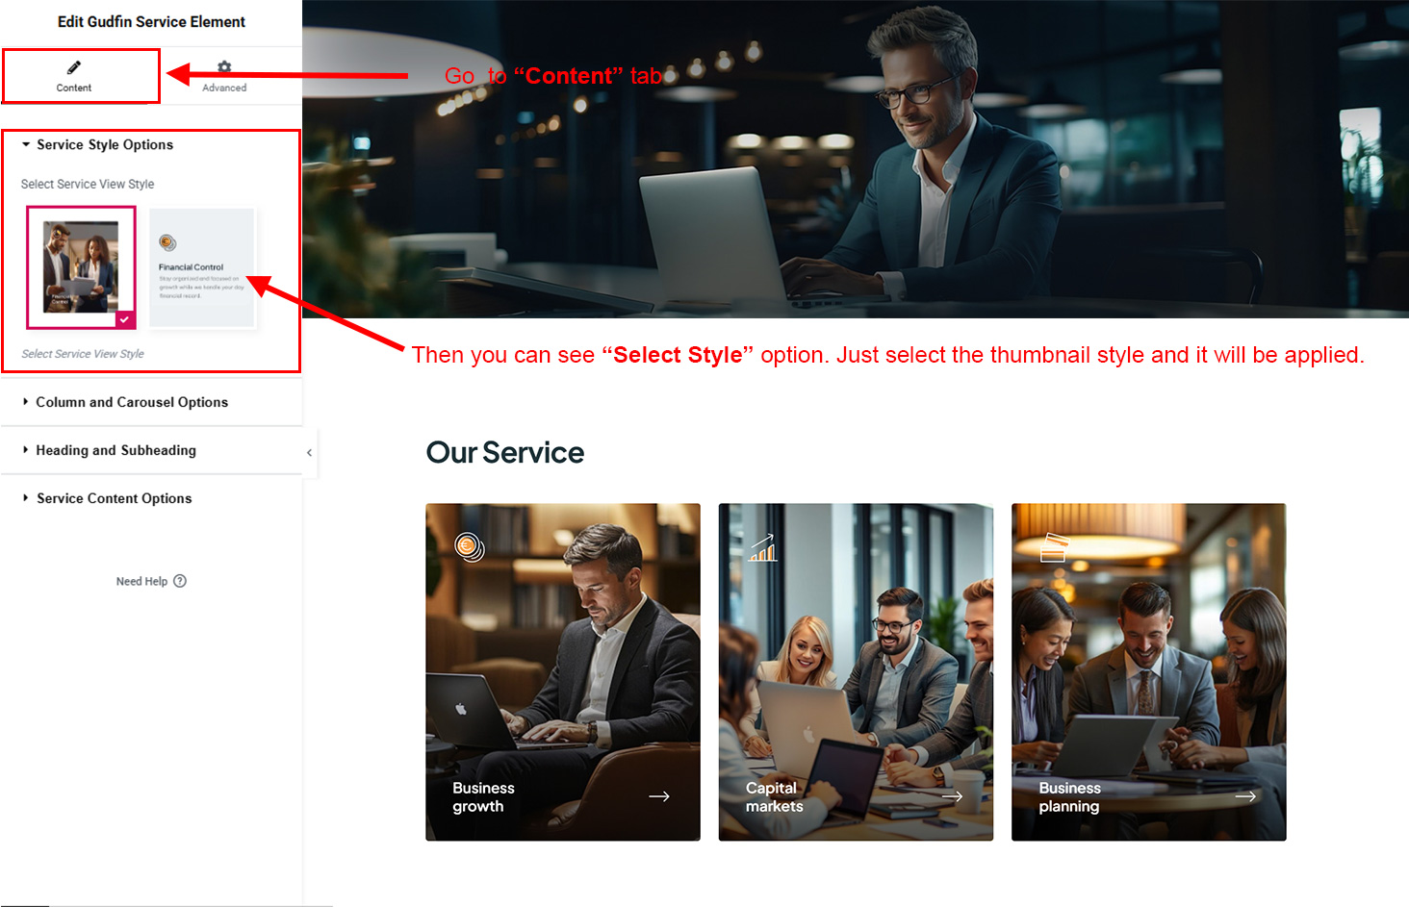
Task: Collapse the Service Style Options section
Action: pos(104,145)
